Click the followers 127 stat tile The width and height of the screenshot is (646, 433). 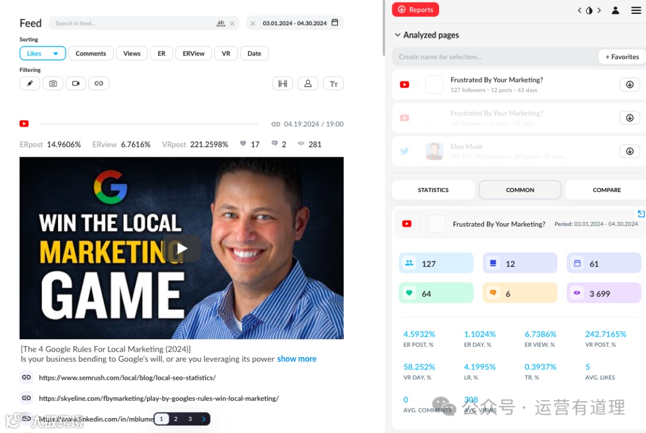coord(436,263)
